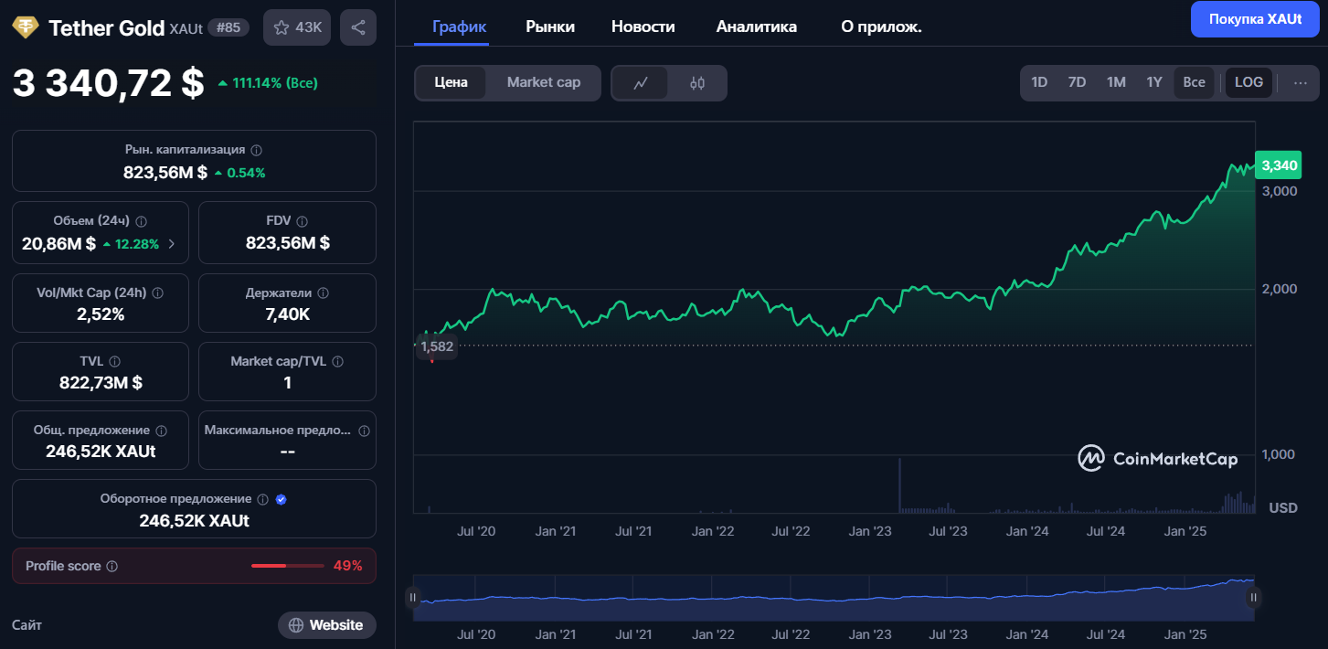Open the chart more options ellipsis
Viewport: 1328px width, 649px height.
(x=1301, y=82)
